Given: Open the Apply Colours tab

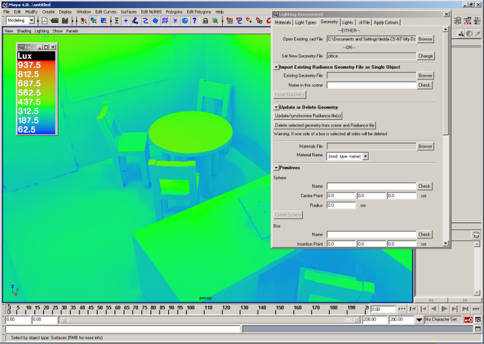Looking at the screenshot, I should click(387, 22).
